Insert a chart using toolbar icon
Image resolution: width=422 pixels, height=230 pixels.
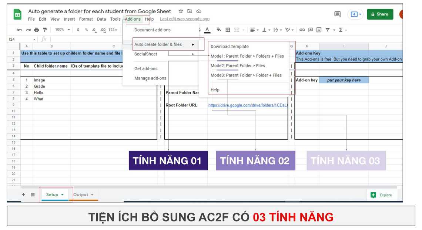(319, 30)
